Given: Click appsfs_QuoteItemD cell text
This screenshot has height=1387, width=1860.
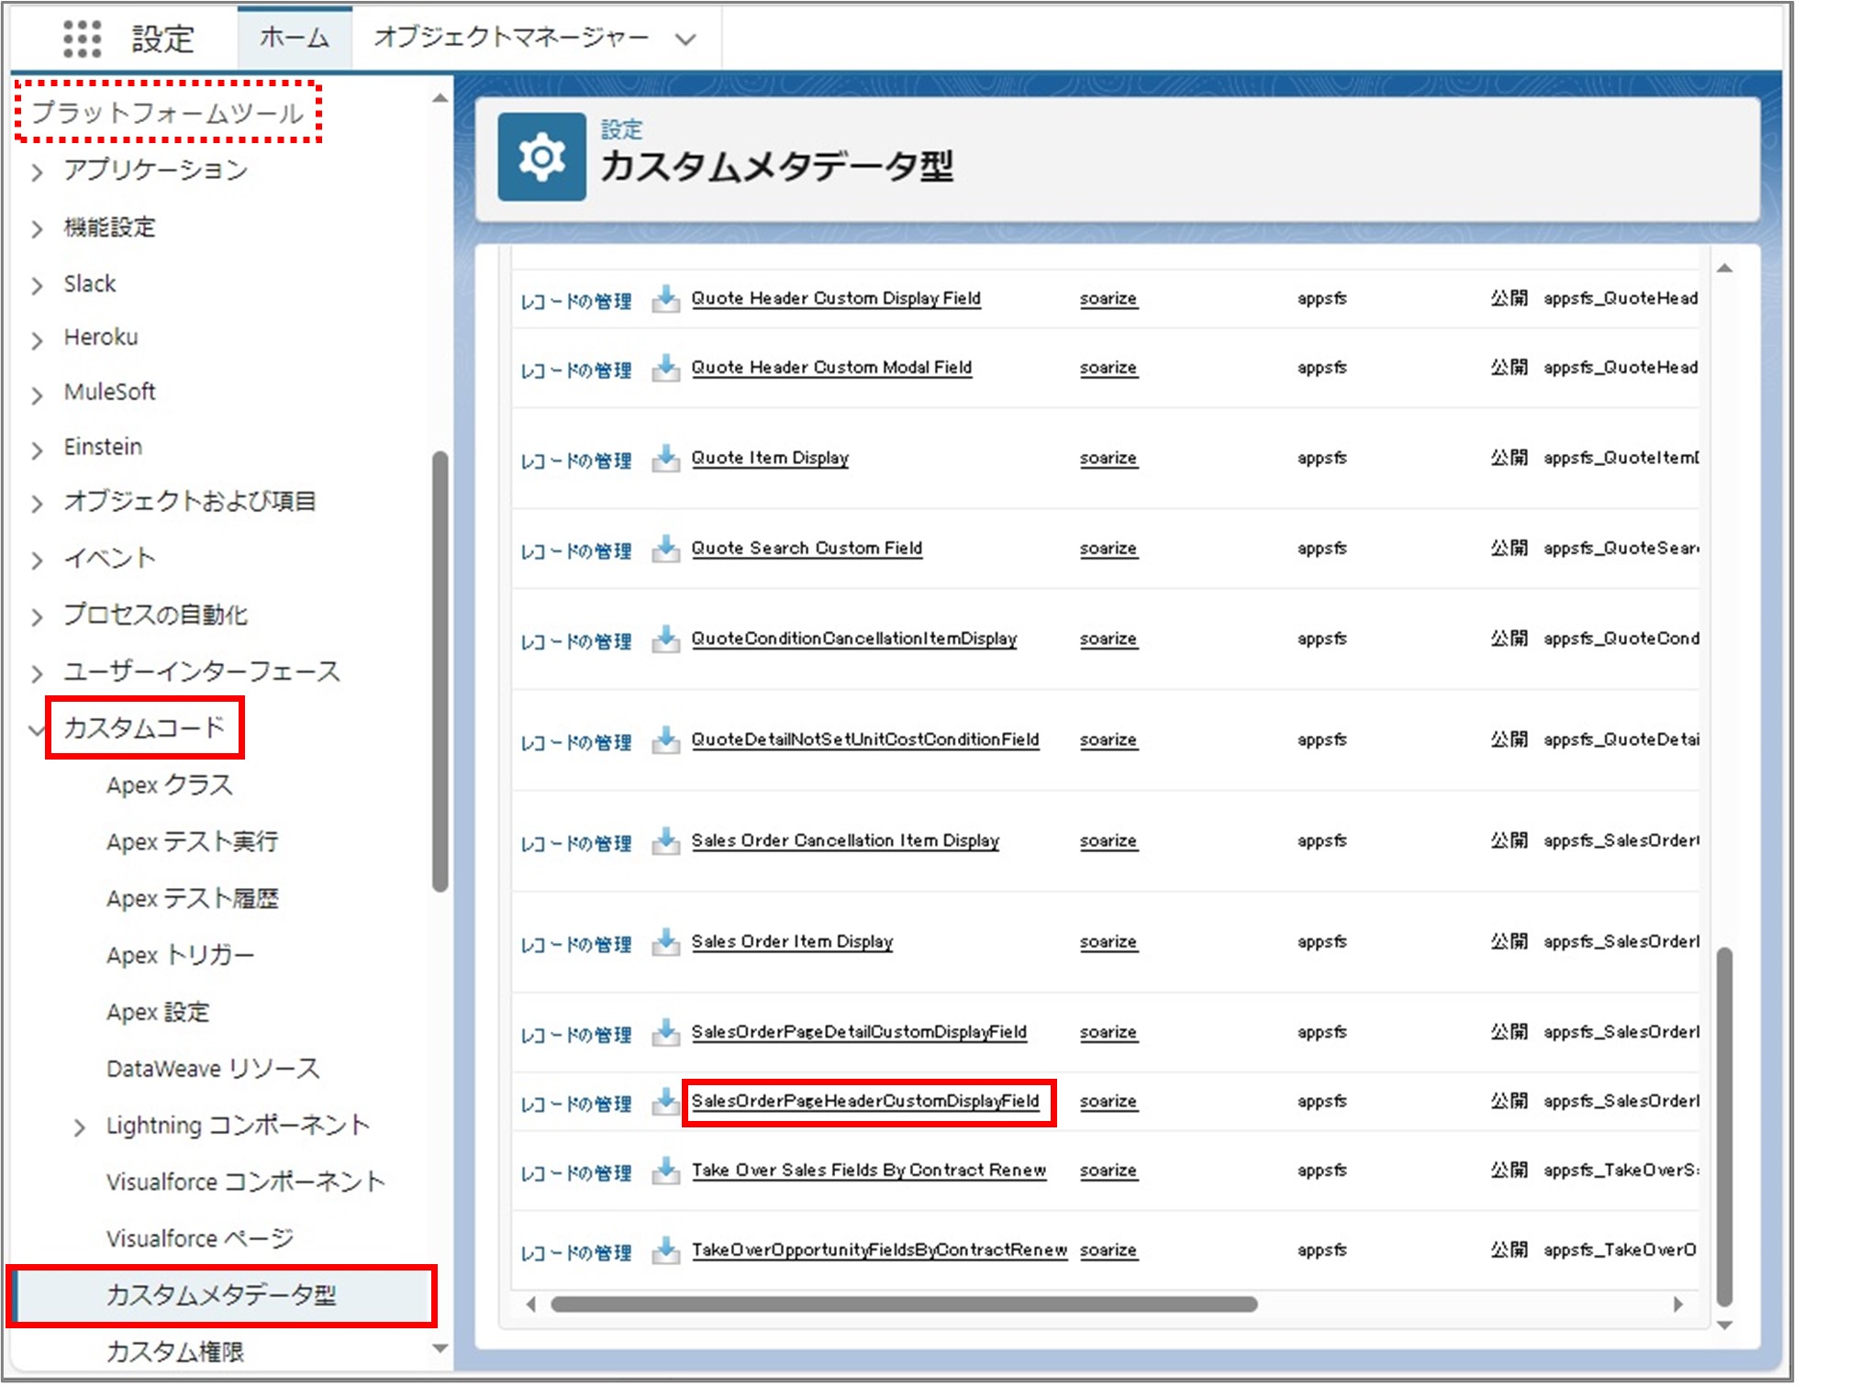Looking at the screenshot, I should tap(1621, 458).
